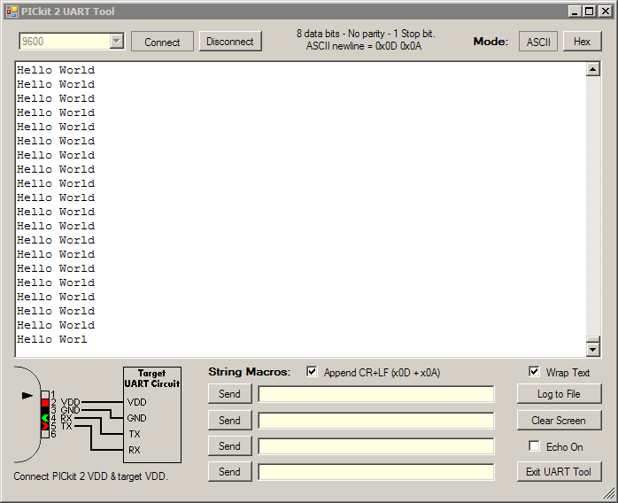This screenshot has width=618, height=503.
Task: Click the Clear Screen button
Action: pyautogui.click(x=559, y=421)
